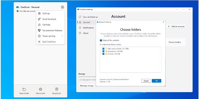Click the Add an account button
This screenshot has width=199, height=99.
176,26
